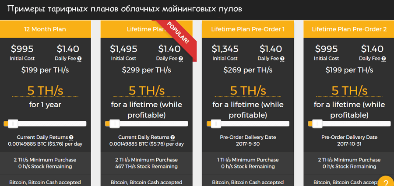
Task: Click Current Daily Returns help icon, Lifetime Plan
Action: [x=173, y=137]
